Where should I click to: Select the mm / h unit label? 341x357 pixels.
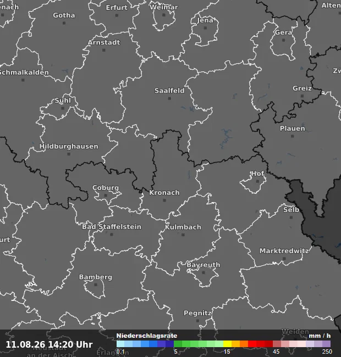click(320, 336)
